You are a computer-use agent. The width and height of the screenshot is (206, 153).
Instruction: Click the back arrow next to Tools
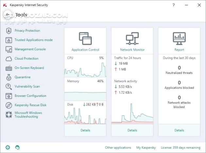click(x=8, y=15)
